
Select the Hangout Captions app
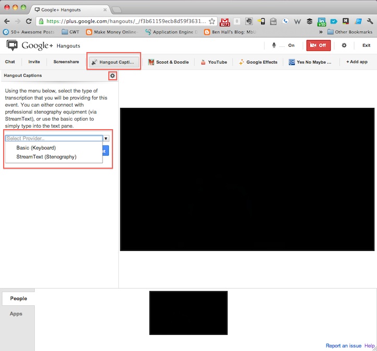(x=114, y=62)
